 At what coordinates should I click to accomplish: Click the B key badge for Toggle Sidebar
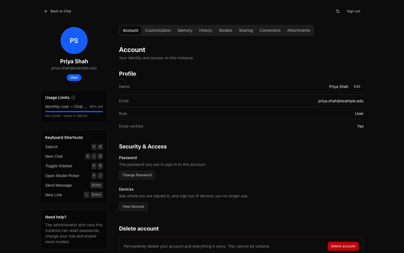coord(100,166)
